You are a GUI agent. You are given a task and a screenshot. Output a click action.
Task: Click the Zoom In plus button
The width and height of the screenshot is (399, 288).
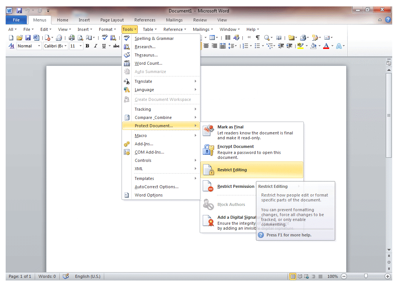388,276
